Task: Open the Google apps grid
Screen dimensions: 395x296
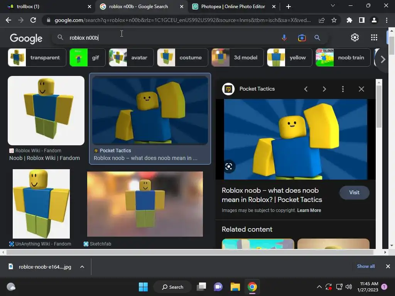Action: pyautogui.click(x=374, y=37)
